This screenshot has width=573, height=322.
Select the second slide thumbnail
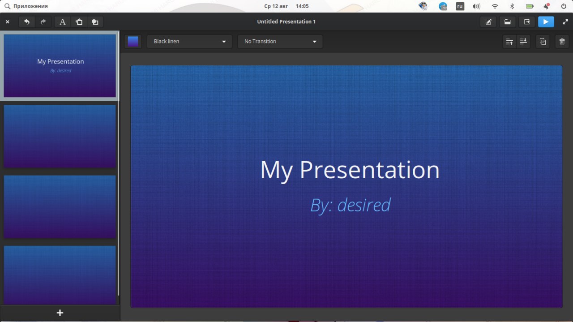point(60,136)
